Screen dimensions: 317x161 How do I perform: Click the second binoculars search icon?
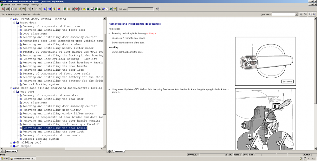tap(305, 14)
